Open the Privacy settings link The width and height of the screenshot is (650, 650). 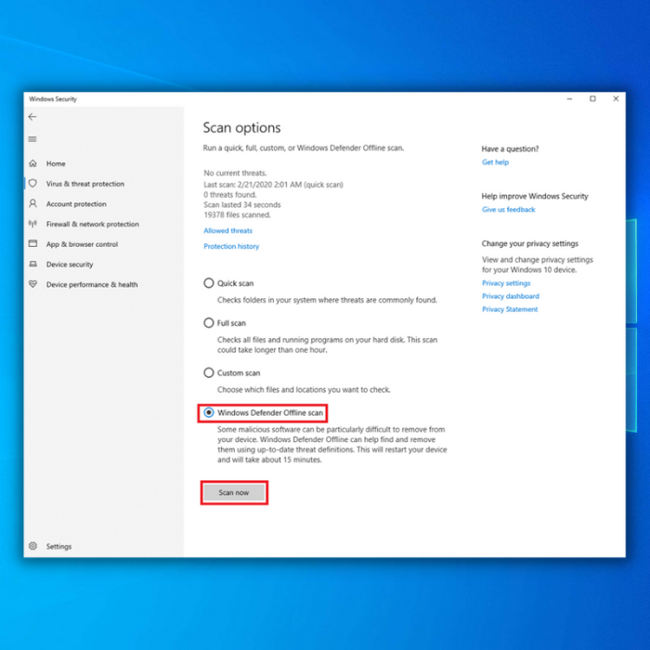[x=506, y=283]
